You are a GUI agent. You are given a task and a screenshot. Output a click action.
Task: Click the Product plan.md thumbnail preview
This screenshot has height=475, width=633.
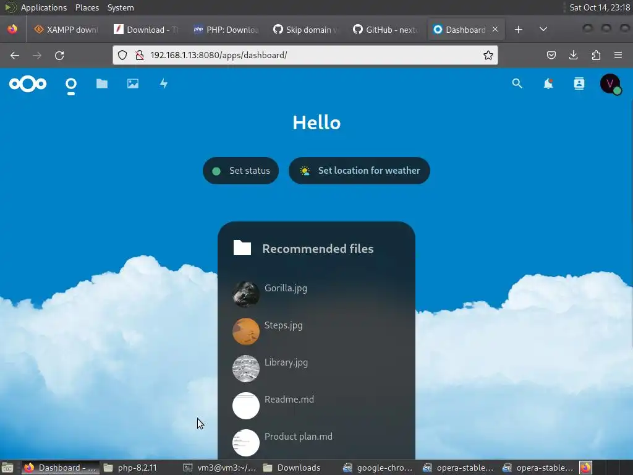click(x=246, y=443)
